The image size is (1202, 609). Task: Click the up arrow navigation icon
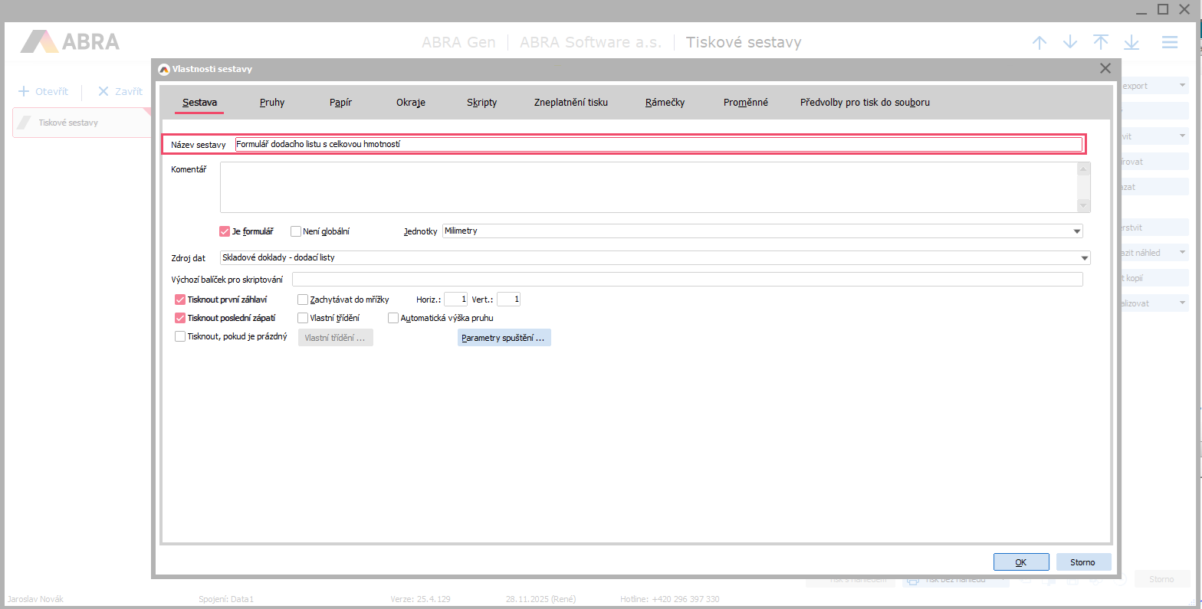(1039, 42)
